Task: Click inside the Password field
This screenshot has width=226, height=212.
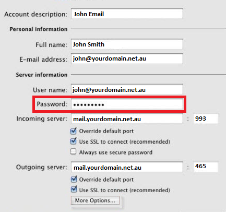Action: pyautogui.click(x=127, y=104)
